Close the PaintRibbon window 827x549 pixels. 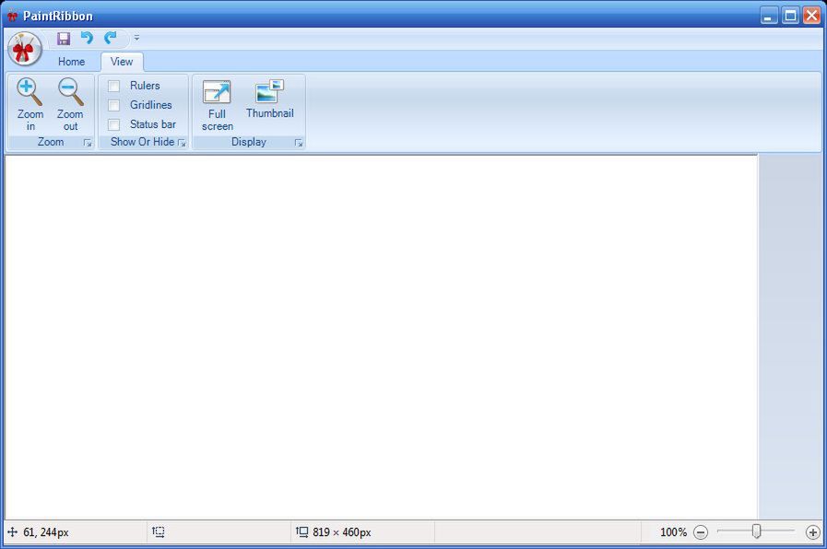point(811,16)
